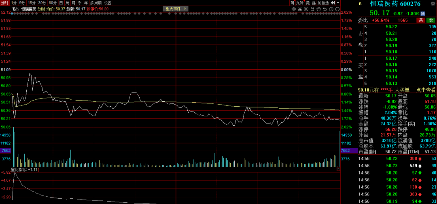
Task: Zoom out with the minus circle icon
Action: pos(337,9)
